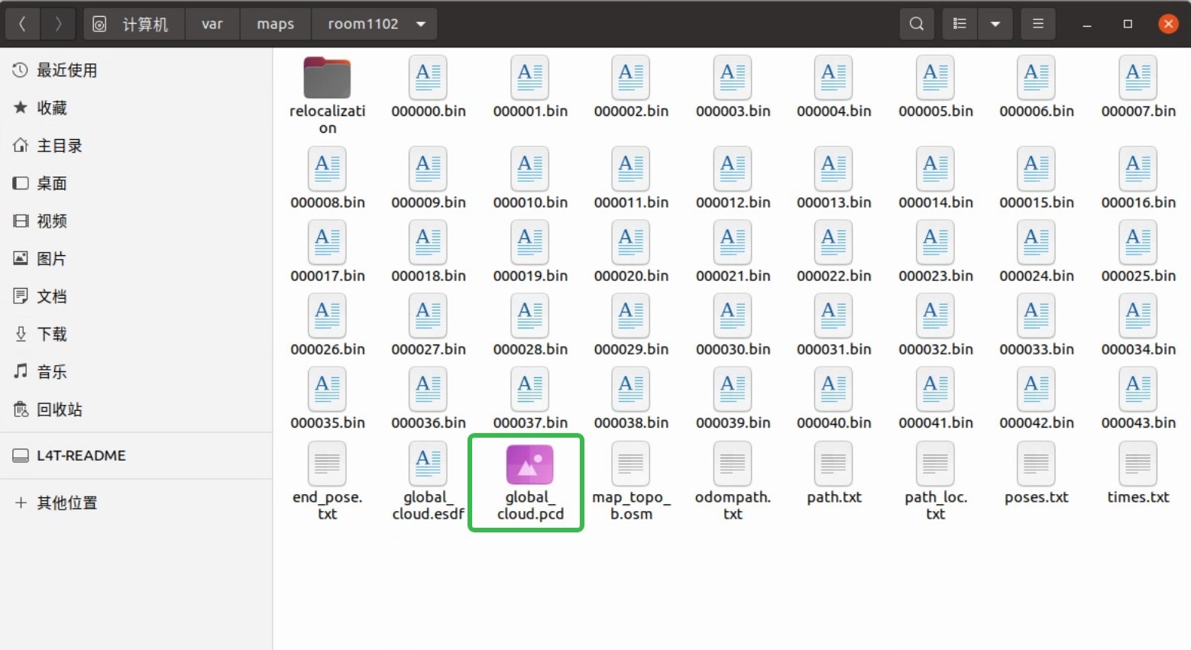Go forward with right arrow button
Image resolution: width=1191 pixels, height=650 pixels.
click(x=58, y=24)
